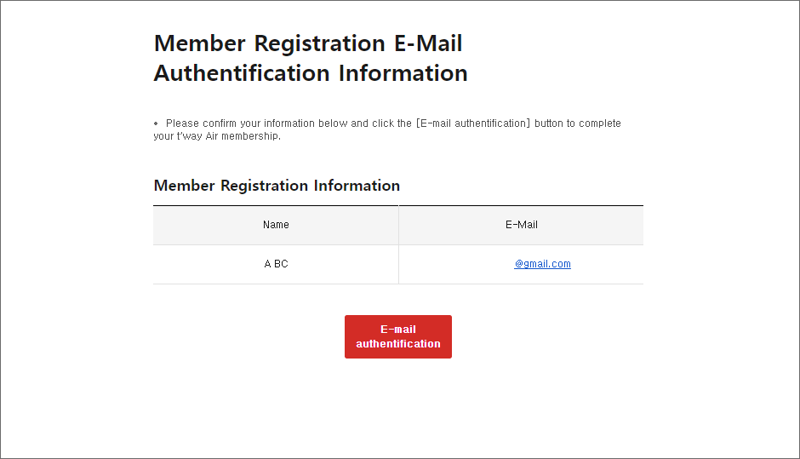800x459 pixels.
Task: Click "button to complete" in the instructions
Action: [578, 123]
